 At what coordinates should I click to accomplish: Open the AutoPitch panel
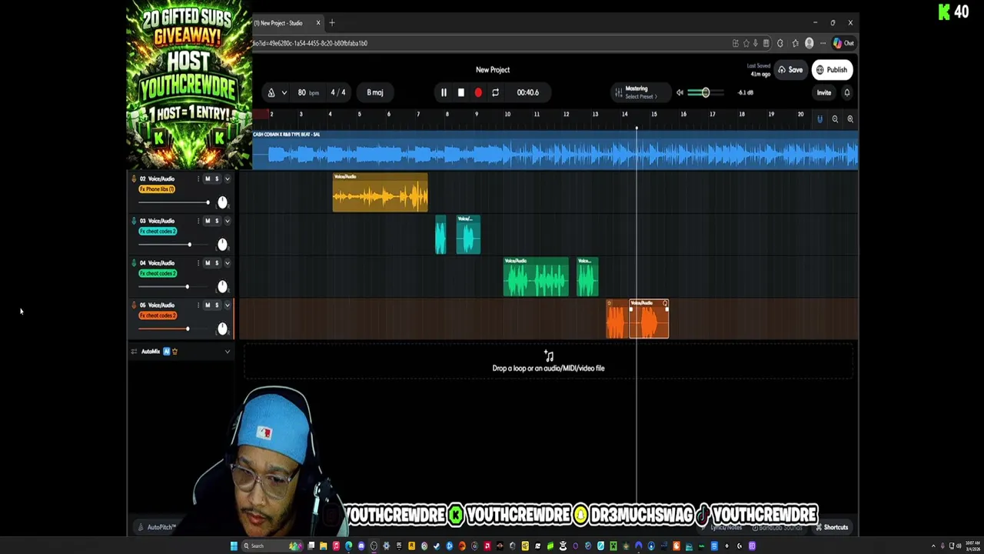tap(157, 528)
